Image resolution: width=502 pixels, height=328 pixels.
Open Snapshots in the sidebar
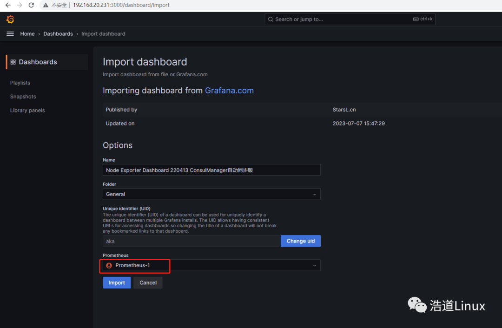23,96
